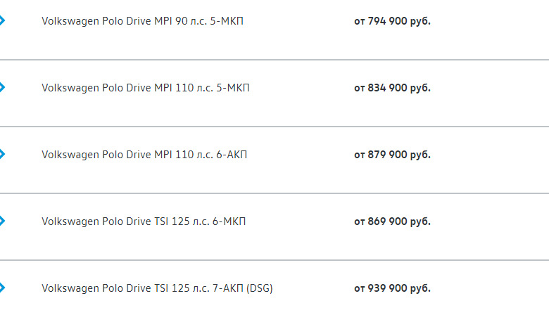Click the divider line below the 879 900 row
Screen dimensions: 549x315
click(x=274, y=193)
